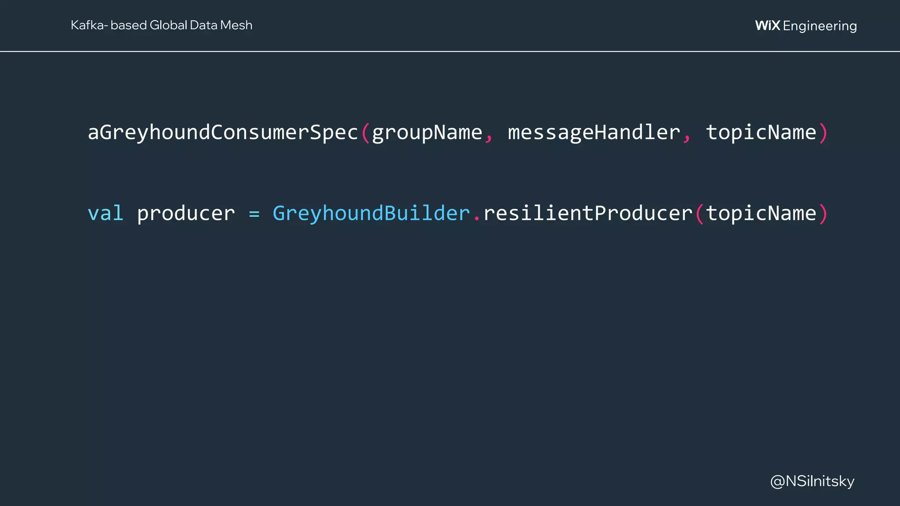Click topicName inside resilientProducer call

761,213
